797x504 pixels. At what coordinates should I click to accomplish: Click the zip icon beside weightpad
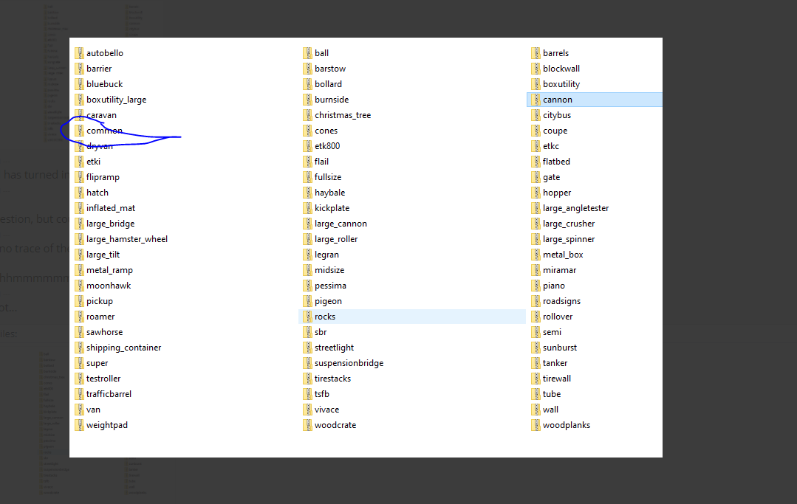[79, 425]
